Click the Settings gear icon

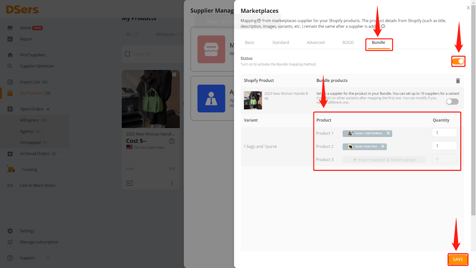pyautogui.click(x=10, y=231)
